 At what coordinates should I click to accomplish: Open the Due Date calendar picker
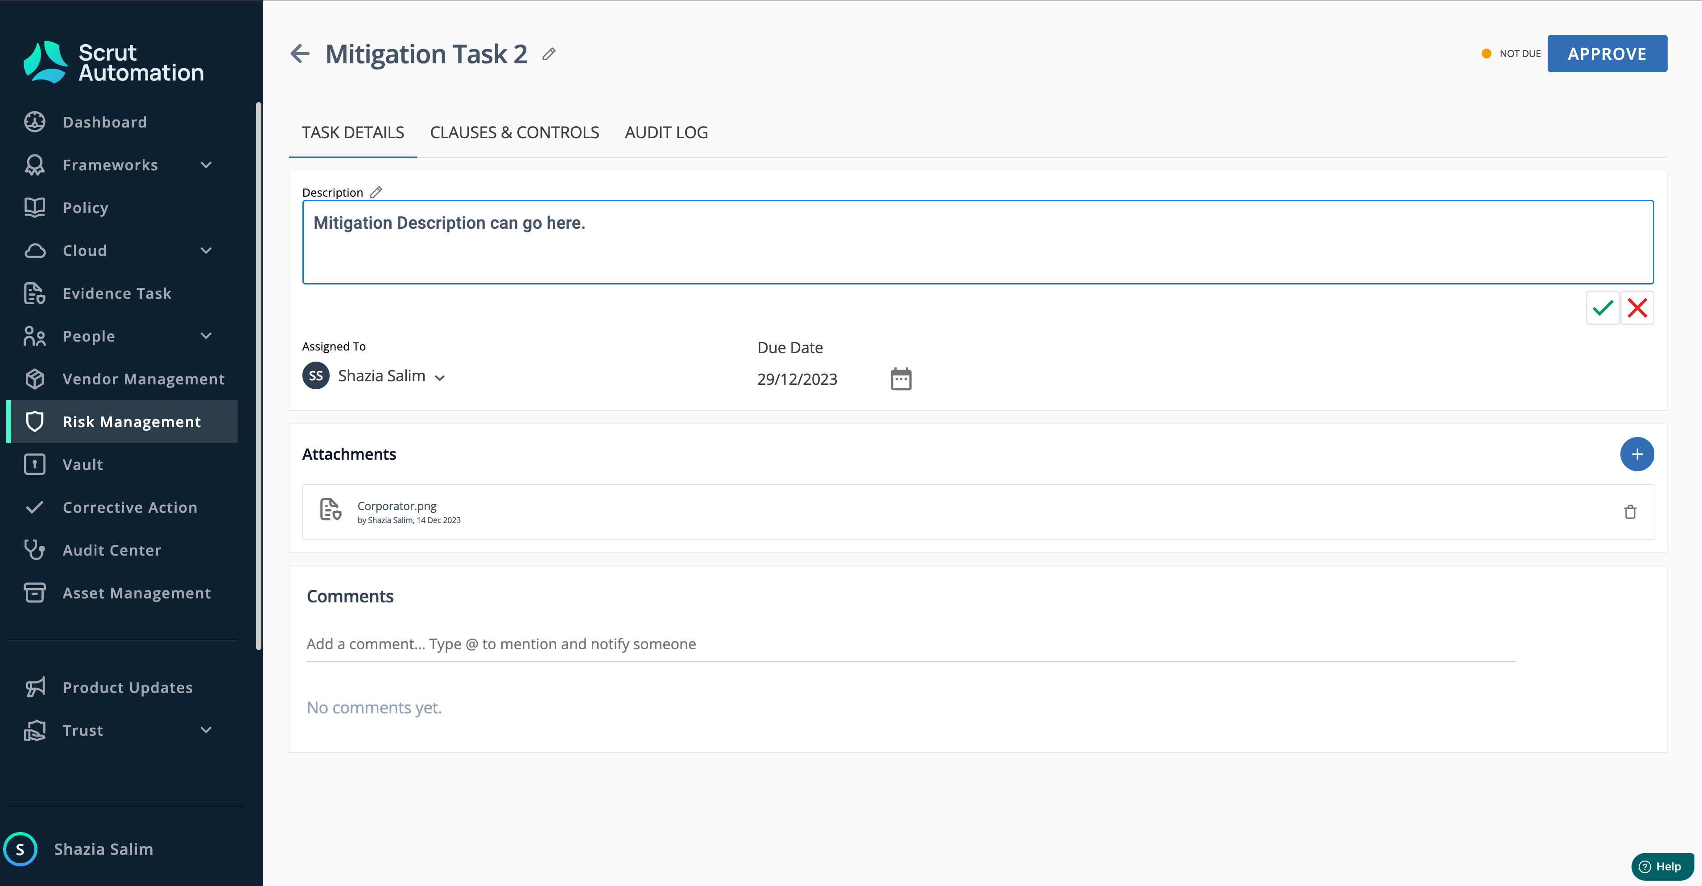pyautogui.click(x=901, y=379)
